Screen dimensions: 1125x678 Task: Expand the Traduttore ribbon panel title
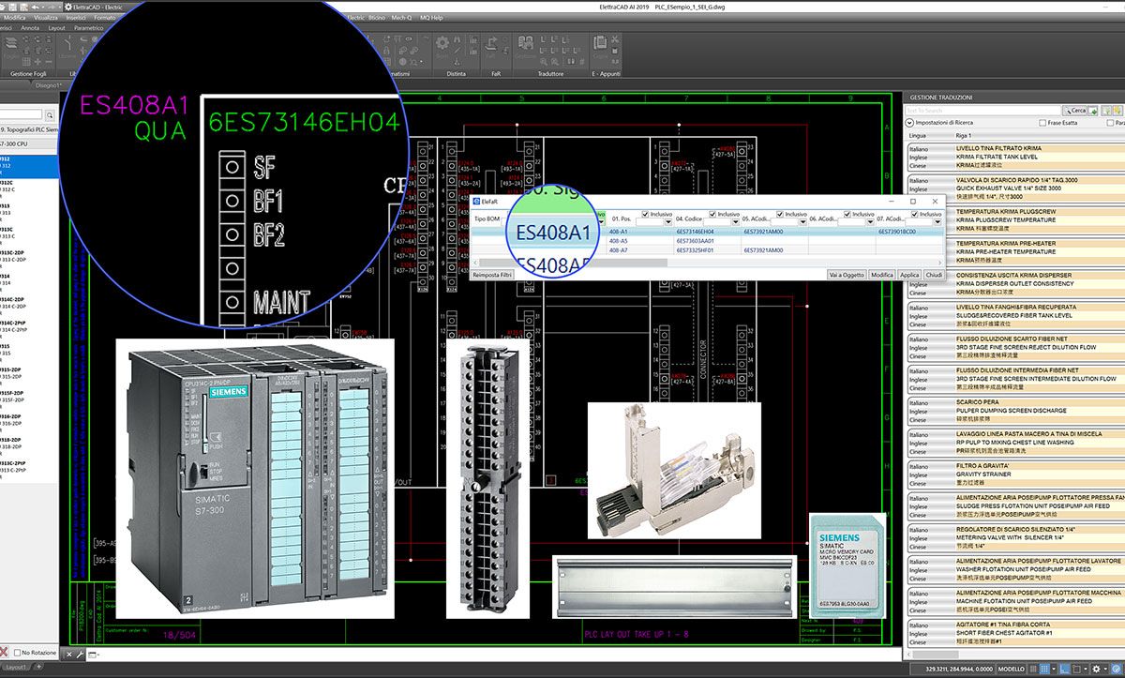(551, 73)
